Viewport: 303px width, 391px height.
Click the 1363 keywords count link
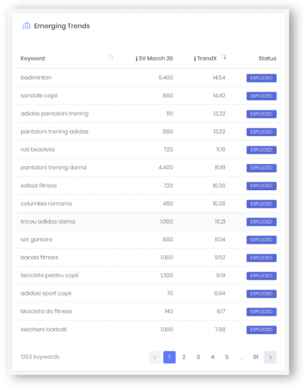tap(40, 357)
